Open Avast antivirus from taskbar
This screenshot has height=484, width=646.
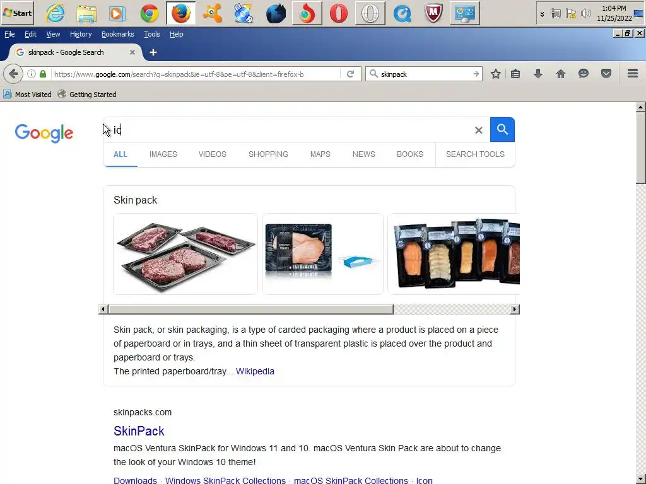[x=213, y=13]
